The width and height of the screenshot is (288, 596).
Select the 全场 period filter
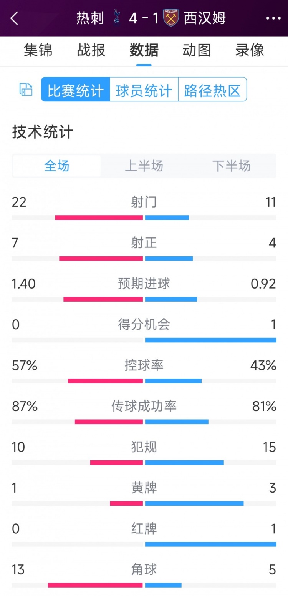[57, 166]
